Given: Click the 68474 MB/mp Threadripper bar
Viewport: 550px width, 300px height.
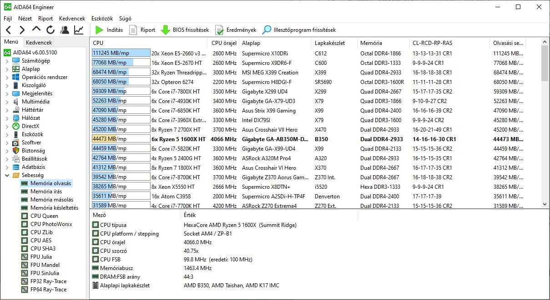Looking at the screenshot, I should (121, 72).
